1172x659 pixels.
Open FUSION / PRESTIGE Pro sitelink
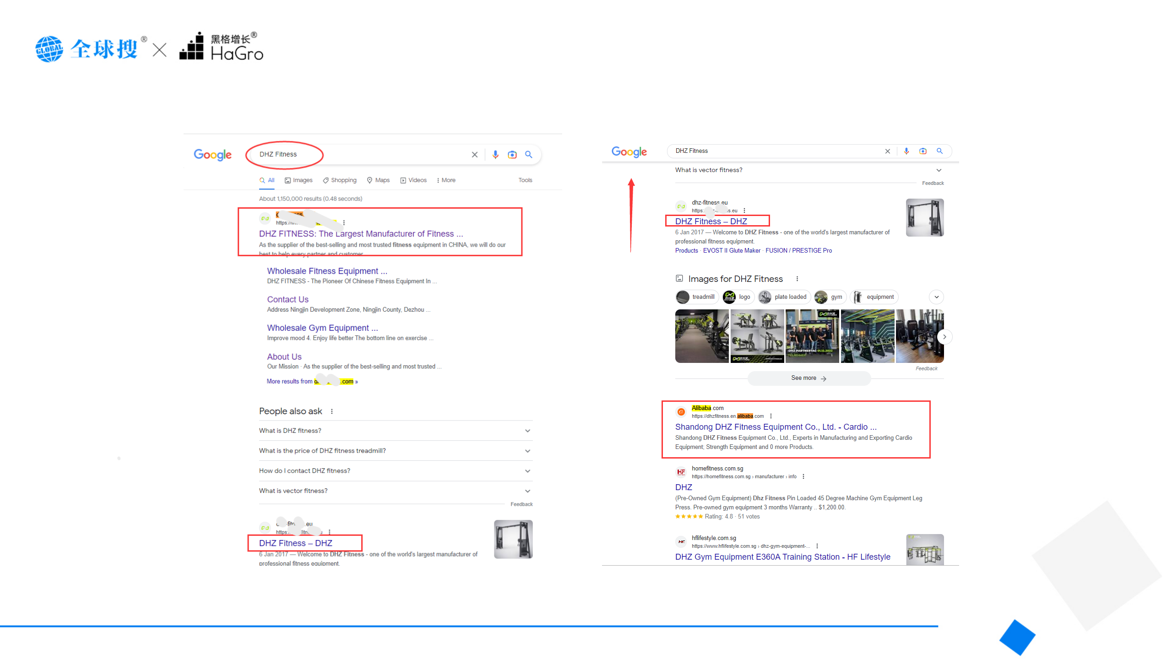(x=799, y=251)
